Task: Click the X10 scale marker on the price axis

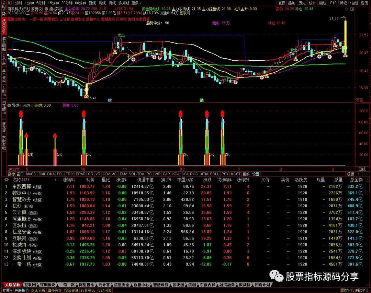Action: click(359, 100)
